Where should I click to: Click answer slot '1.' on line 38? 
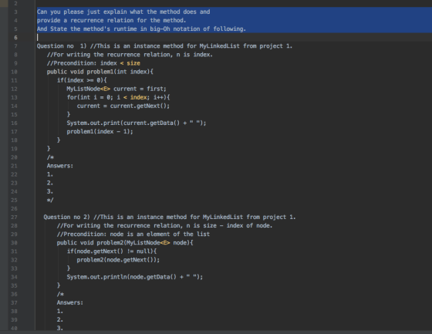[60, 311]
